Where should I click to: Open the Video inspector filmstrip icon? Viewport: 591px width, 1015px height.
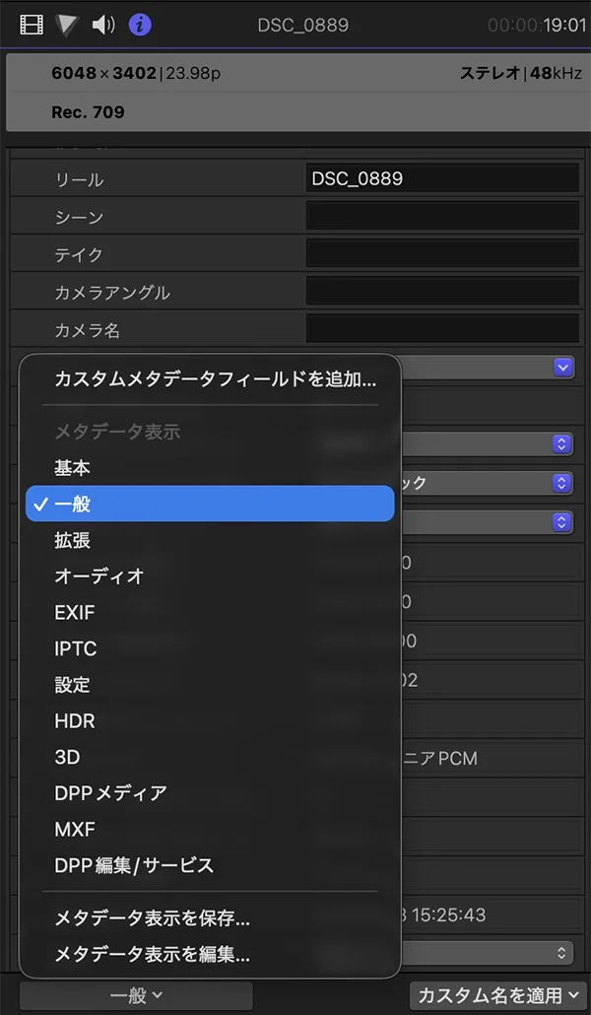point(31,25)
